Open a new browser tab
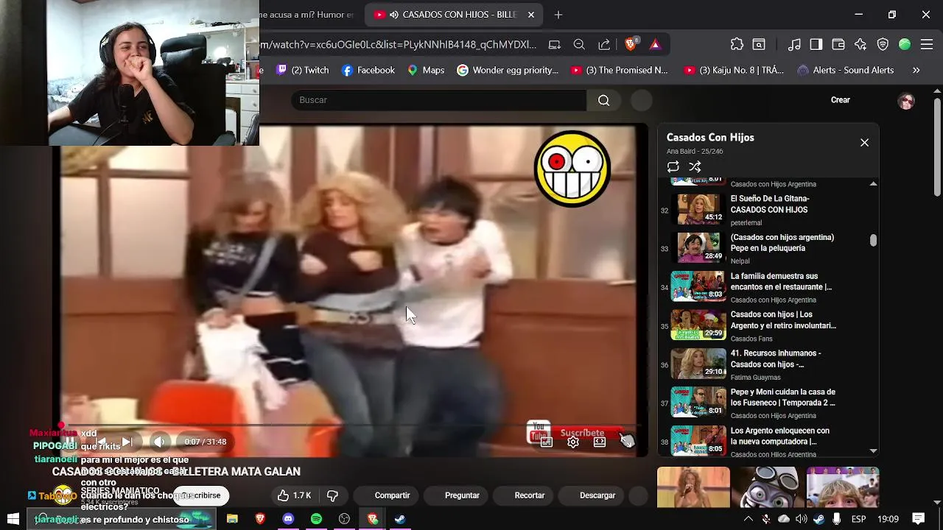This screenshot has width=943, height=530. pyautogui.click(x=558, y=15)
